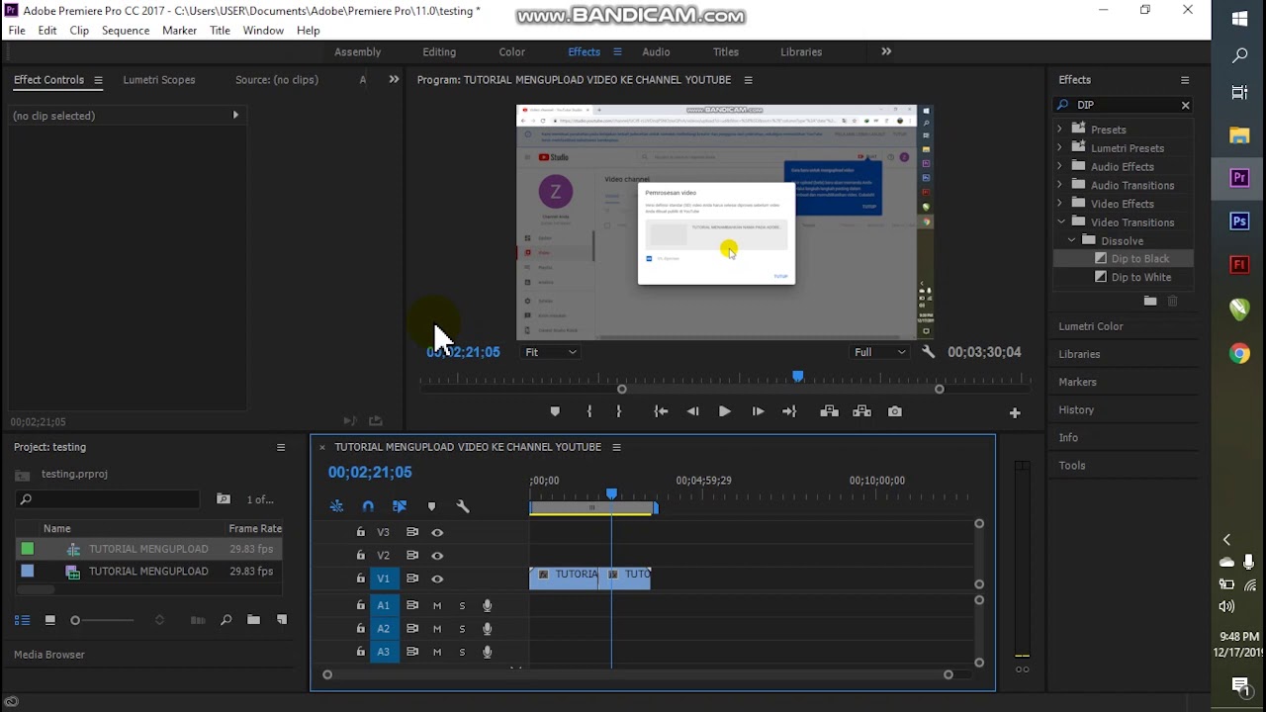
Task: Open the Full playback resolution dropdown
Action: (879, 352)
